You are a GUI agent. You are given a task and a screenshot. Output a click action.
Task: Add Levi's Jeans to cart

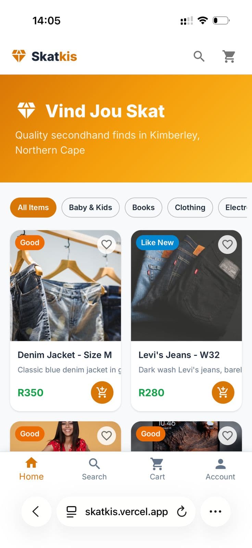[223, 392]
